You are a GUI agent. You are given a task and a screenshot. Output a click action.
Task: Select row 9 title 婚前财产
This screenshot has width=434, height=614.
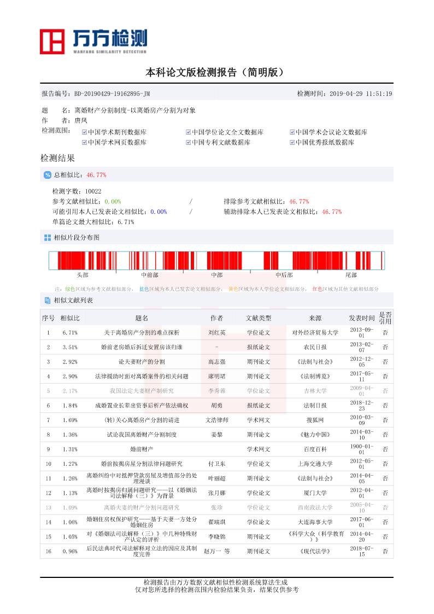(x=142, y=449)
